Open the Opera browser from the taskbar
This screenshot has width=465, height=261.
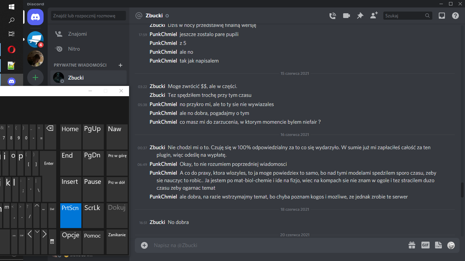tap(12, 50)
